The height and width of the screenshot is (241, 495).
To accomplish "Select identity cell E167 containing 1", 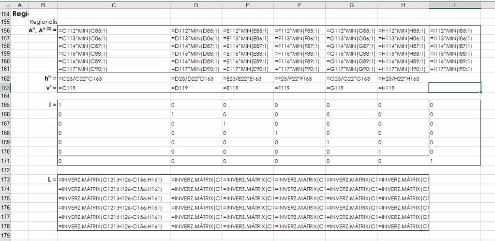I will coord(248,123).
